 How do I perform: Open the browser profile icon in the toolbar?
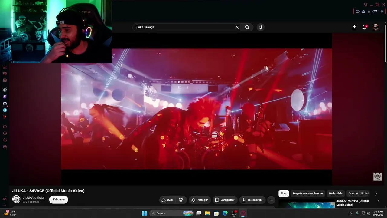point(363,11)
